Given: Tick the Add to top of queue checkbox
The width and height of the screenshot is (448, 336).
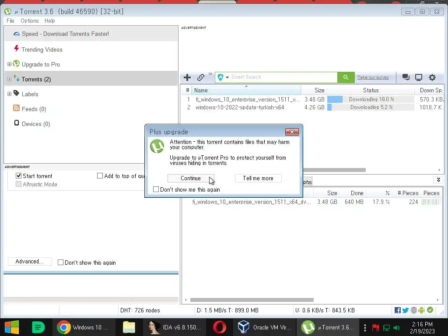Looking at the screenshot, I should [100, 176].
